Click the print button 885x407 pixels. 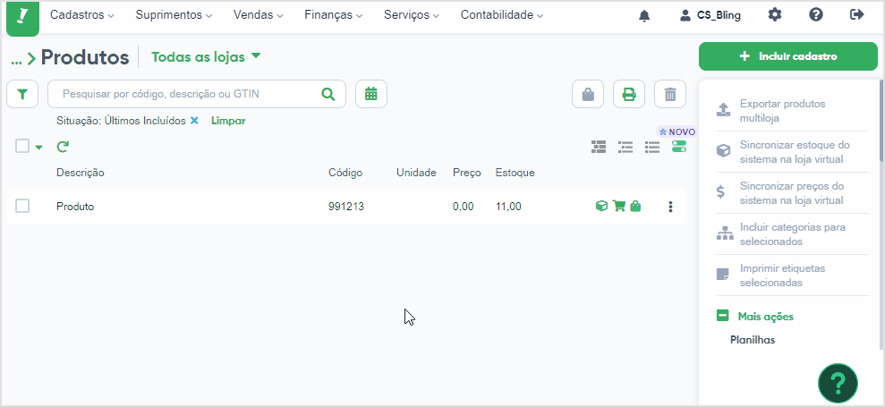coord(629,94)
